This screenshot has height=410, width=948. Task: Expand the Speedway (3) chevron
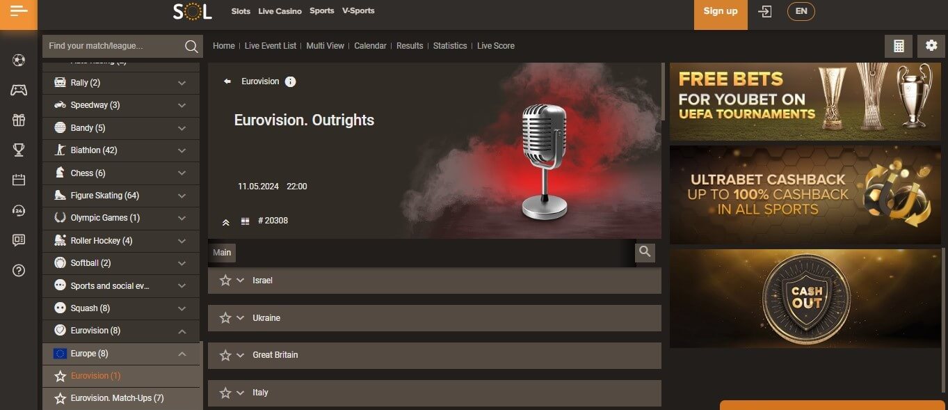(182, 105)
